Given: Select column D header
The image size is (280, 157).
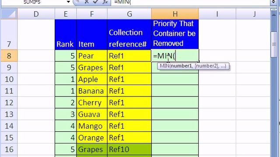Looking at the screenshot, I should (36, 14).
